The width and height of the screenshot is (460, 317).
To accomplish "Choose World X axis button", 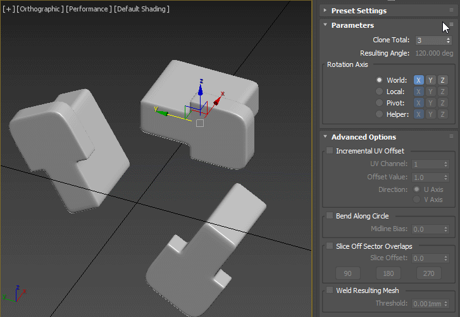I will click(419, 80).
